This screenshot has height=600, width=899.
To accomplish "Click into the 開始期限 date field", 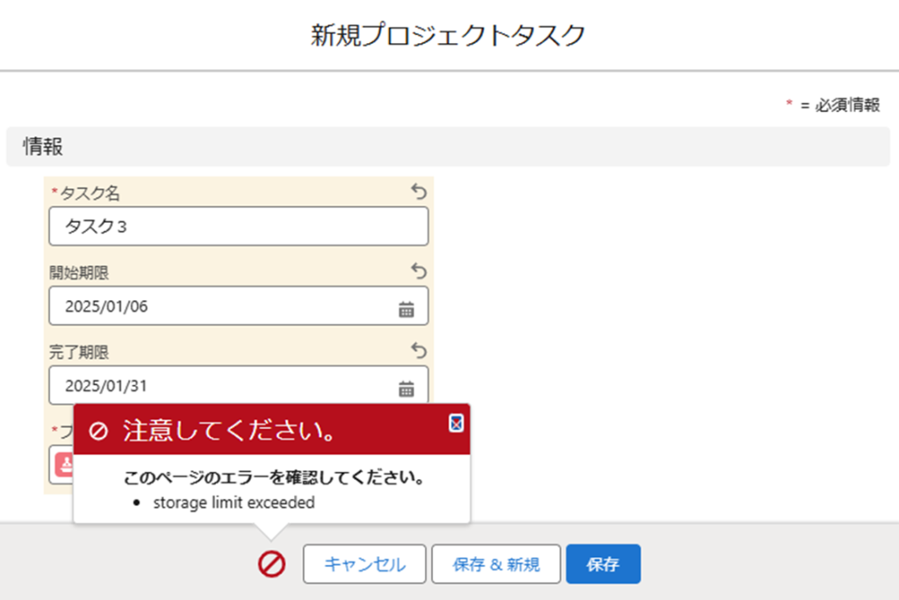I will click(x=219, y=306).
